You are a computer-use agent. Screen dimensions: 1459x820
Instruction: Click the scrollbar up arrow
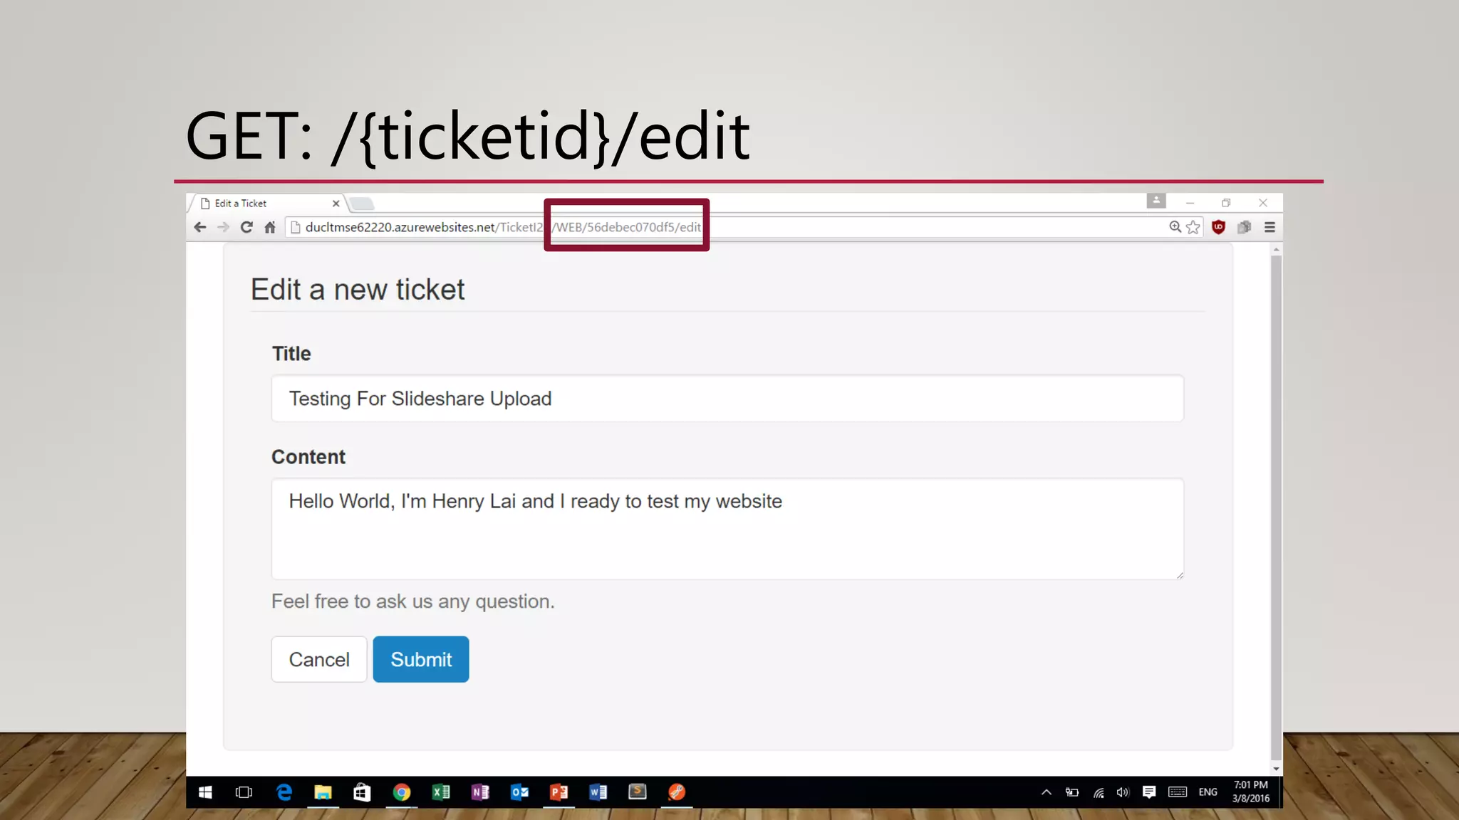[1276, 249]
